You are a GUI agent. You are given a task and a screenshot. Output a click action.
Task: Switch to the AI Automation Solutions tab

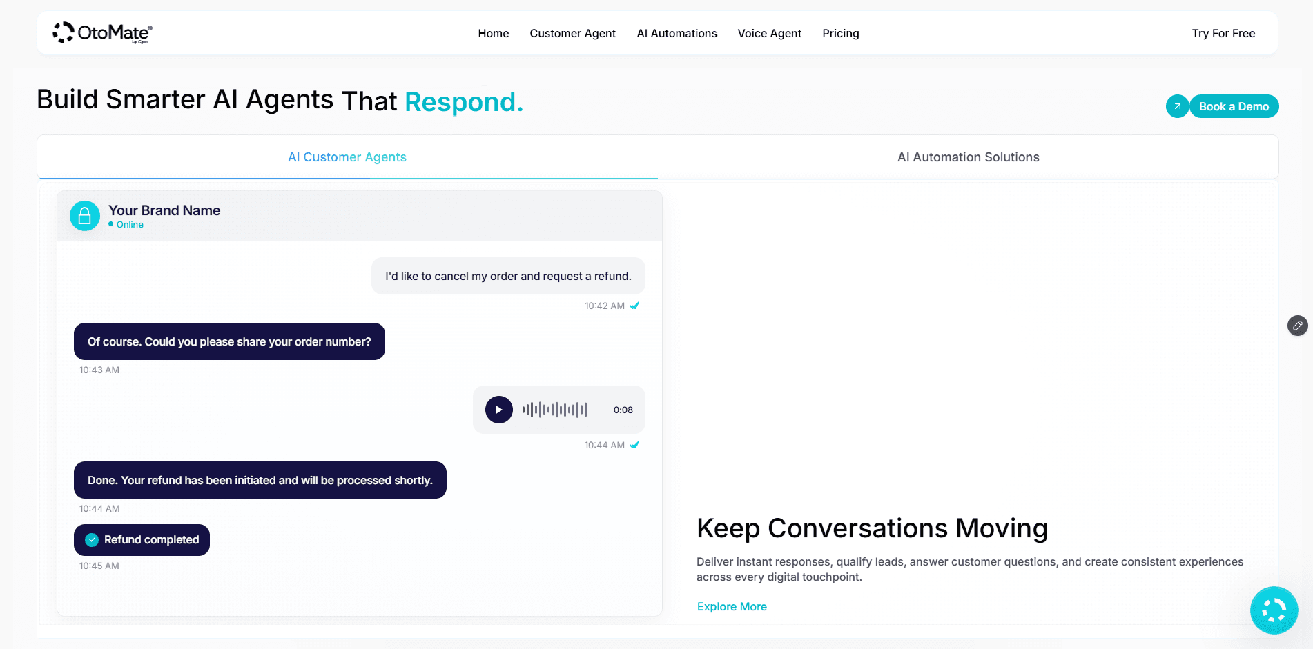969,157
